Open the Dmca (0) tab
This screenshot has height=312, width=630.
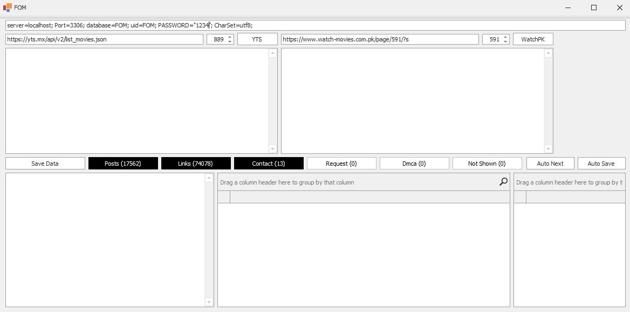coord(414,164)
